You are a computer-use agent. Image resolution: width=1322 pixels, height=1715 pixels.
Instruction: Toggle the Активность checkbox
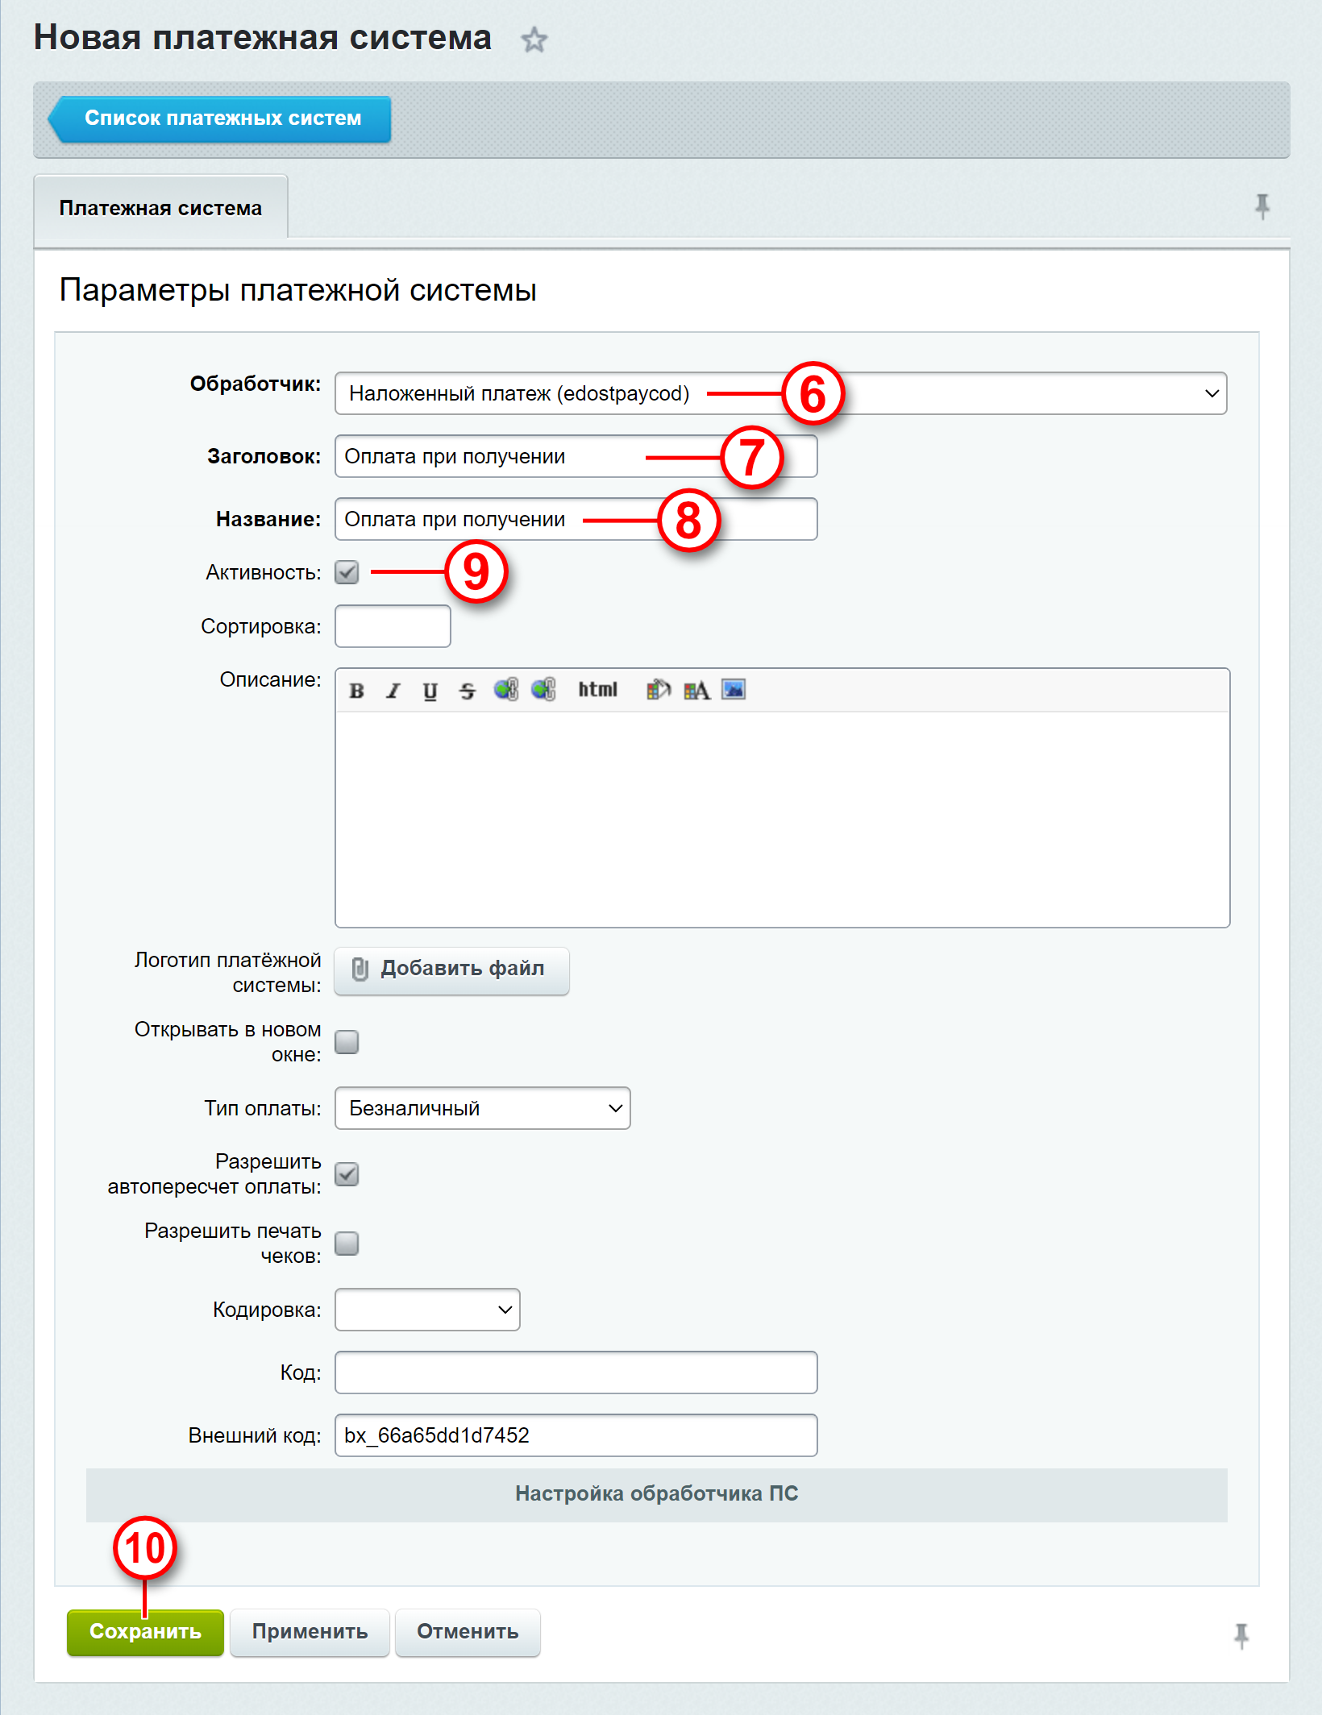347,572
